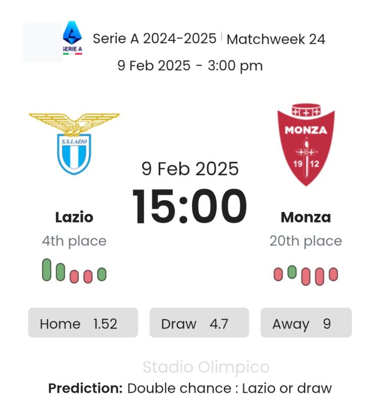
Task: Open the Serie A 2024-2025 competition link
Action: tap(154, 39)
